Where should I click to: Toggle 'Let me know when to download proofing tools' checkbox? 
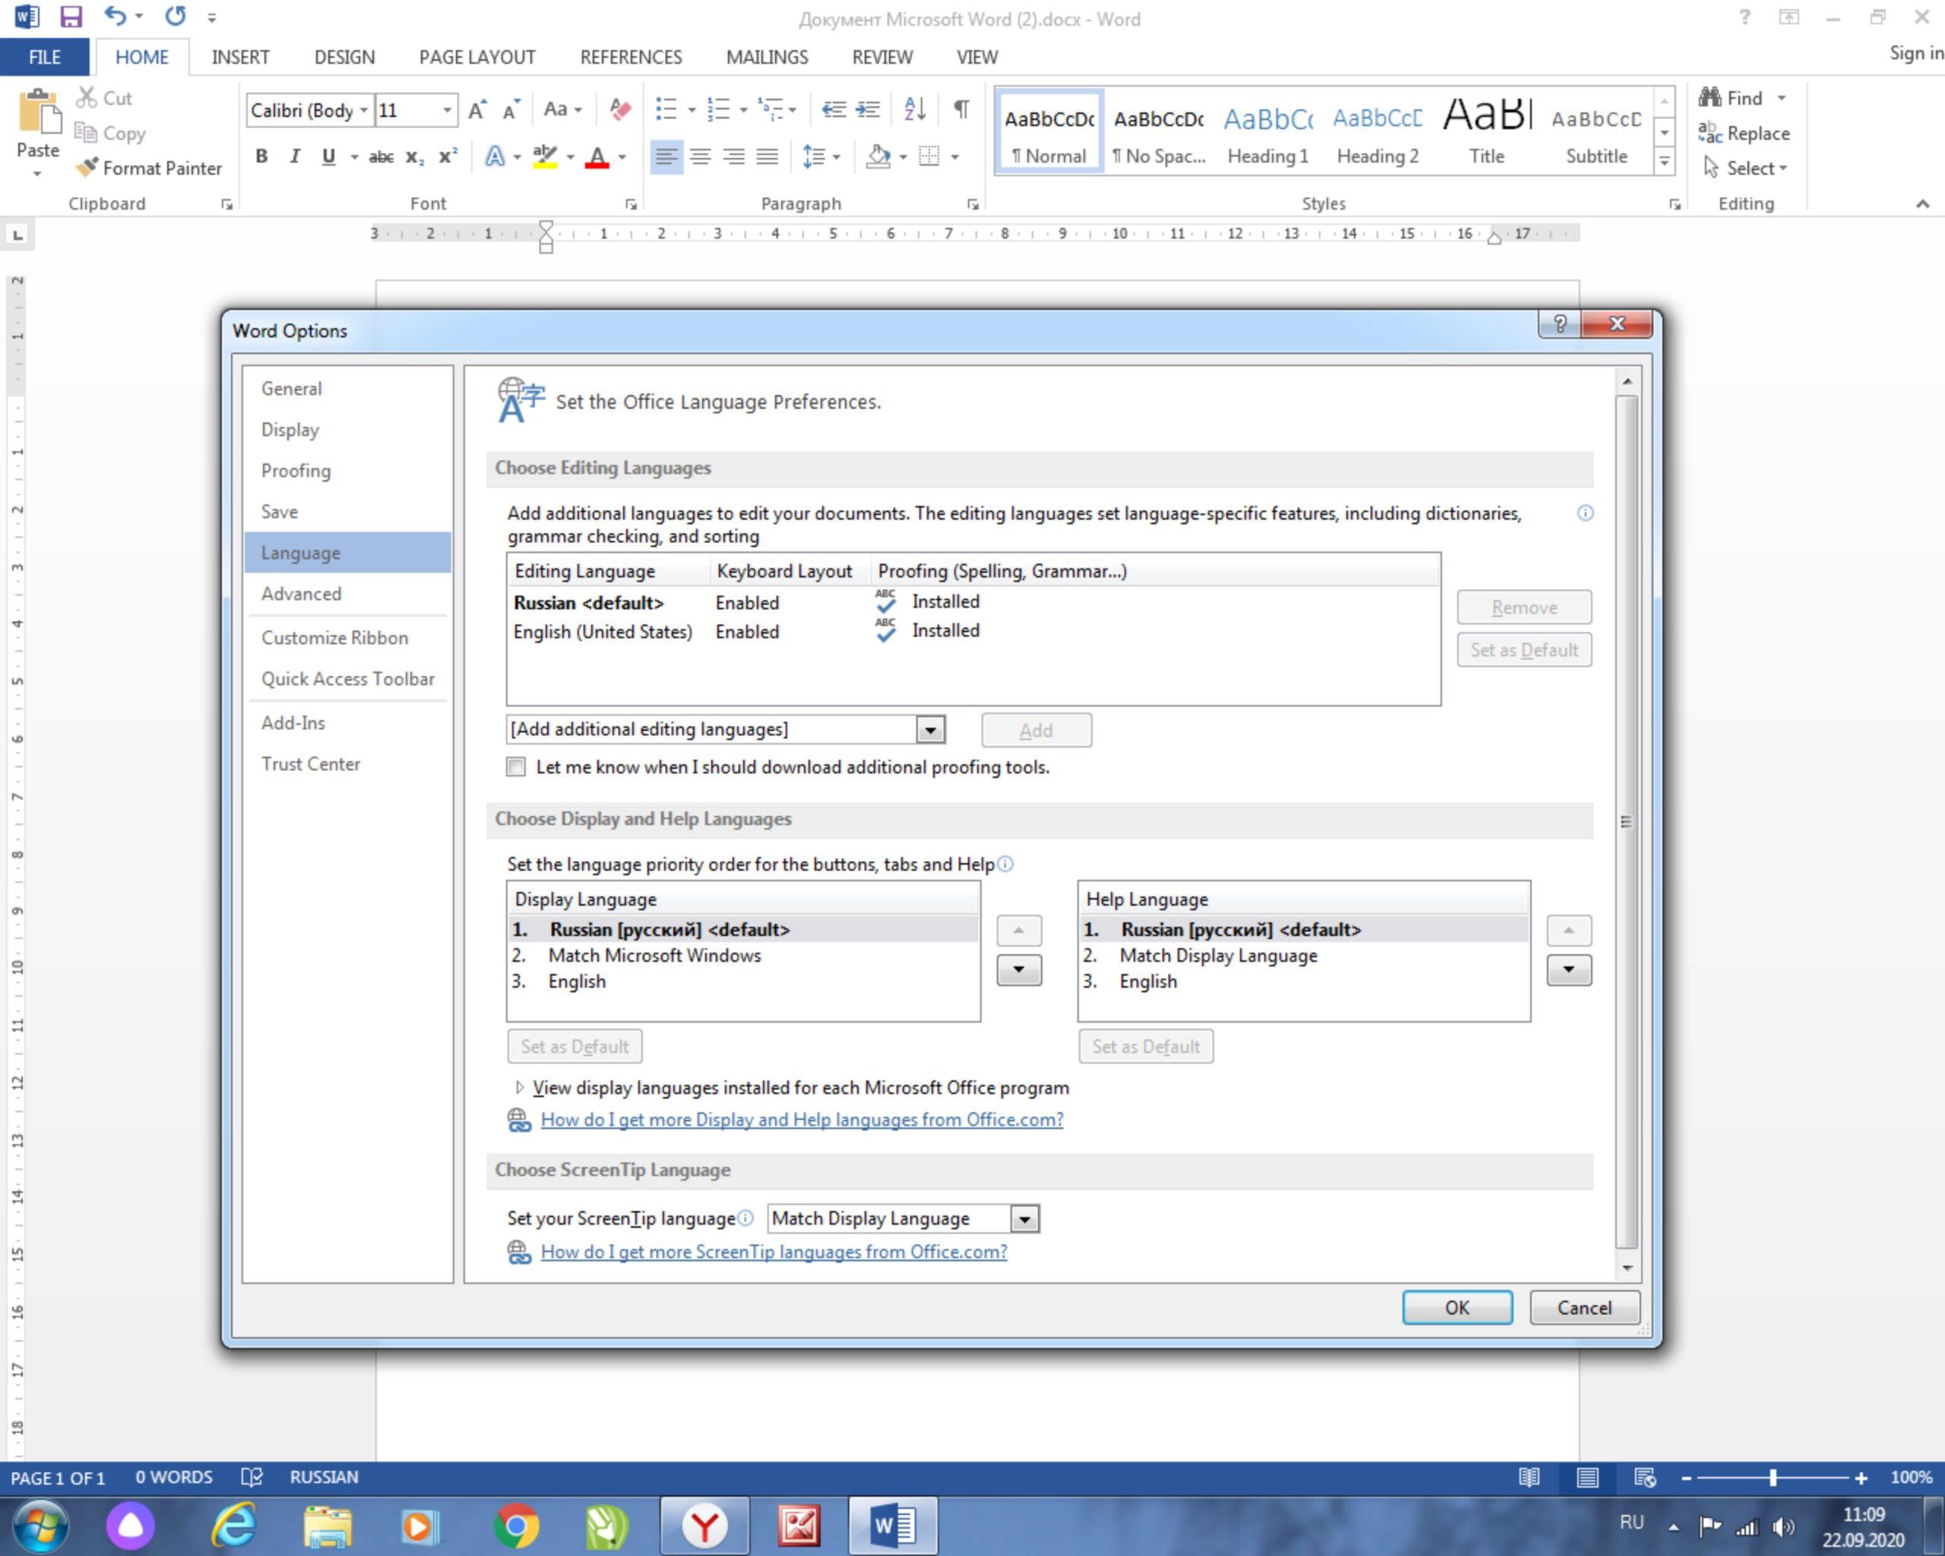514,767
